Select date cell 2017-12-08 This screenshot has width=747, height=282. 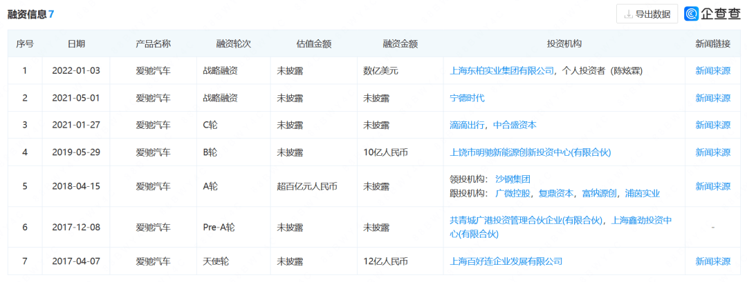click(76, 227)
